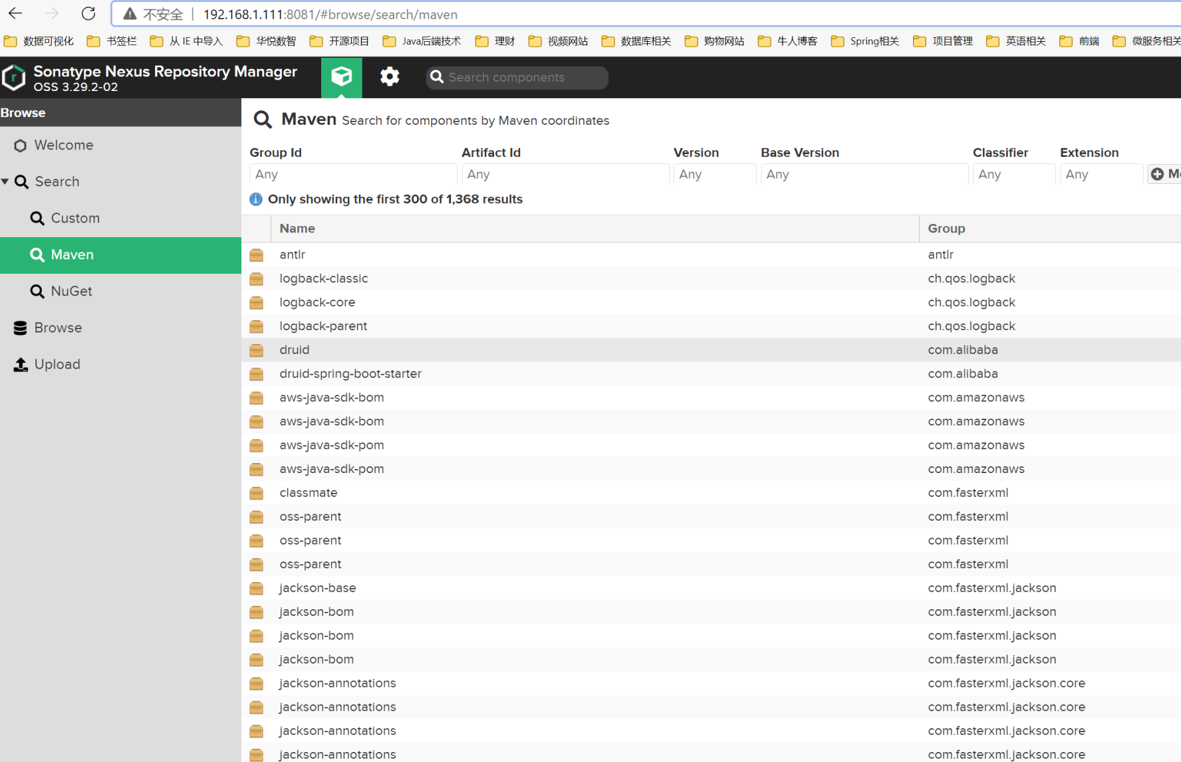Viewport: 1181px width, 762px height.
Task: Open the 项目管理 bookmark folder
Action: pos(943,41)
